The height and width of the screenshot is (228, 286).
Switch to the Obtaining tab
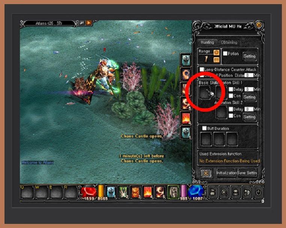coord(229,42)
